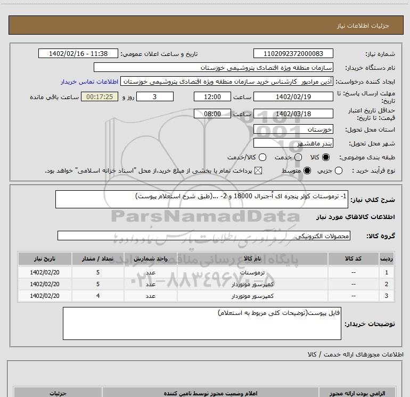Image resolution: width=410 pixels, height=397 pixels.
Task: Click the جزئیات column header in permits table
Action: click(x=58, y=393)
